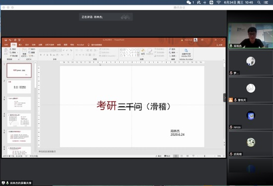Click the justify alignment icon
Screen dimensions: 273x186
coord(87,55)
